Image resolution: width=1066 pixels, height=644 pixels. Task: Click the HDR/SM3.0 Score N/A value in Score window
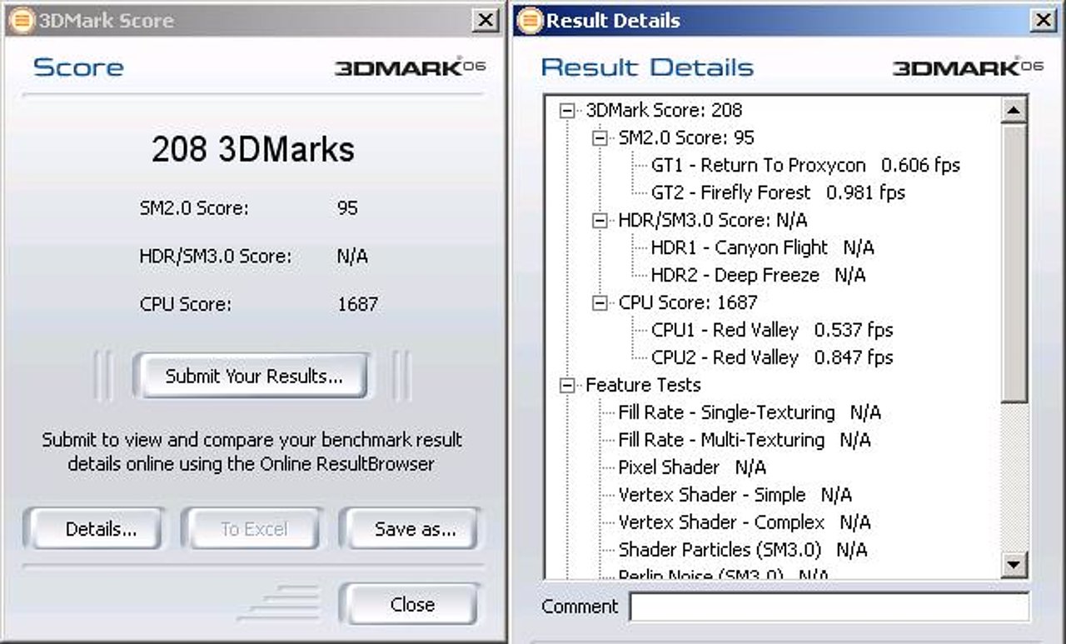pos(352,256)
